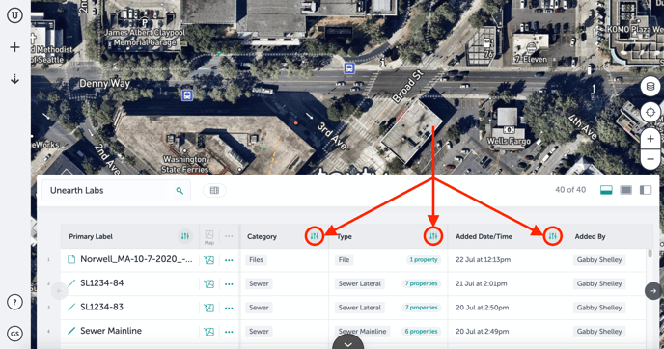Switch to bottom-half panel layout
The width and height of the screenshot is (664, 349).
[x=606, y=190]
